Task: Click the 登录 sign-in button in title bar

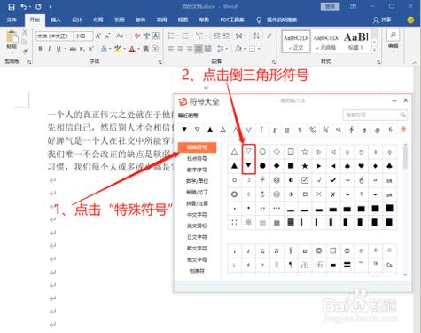Action: coord(331,6)
